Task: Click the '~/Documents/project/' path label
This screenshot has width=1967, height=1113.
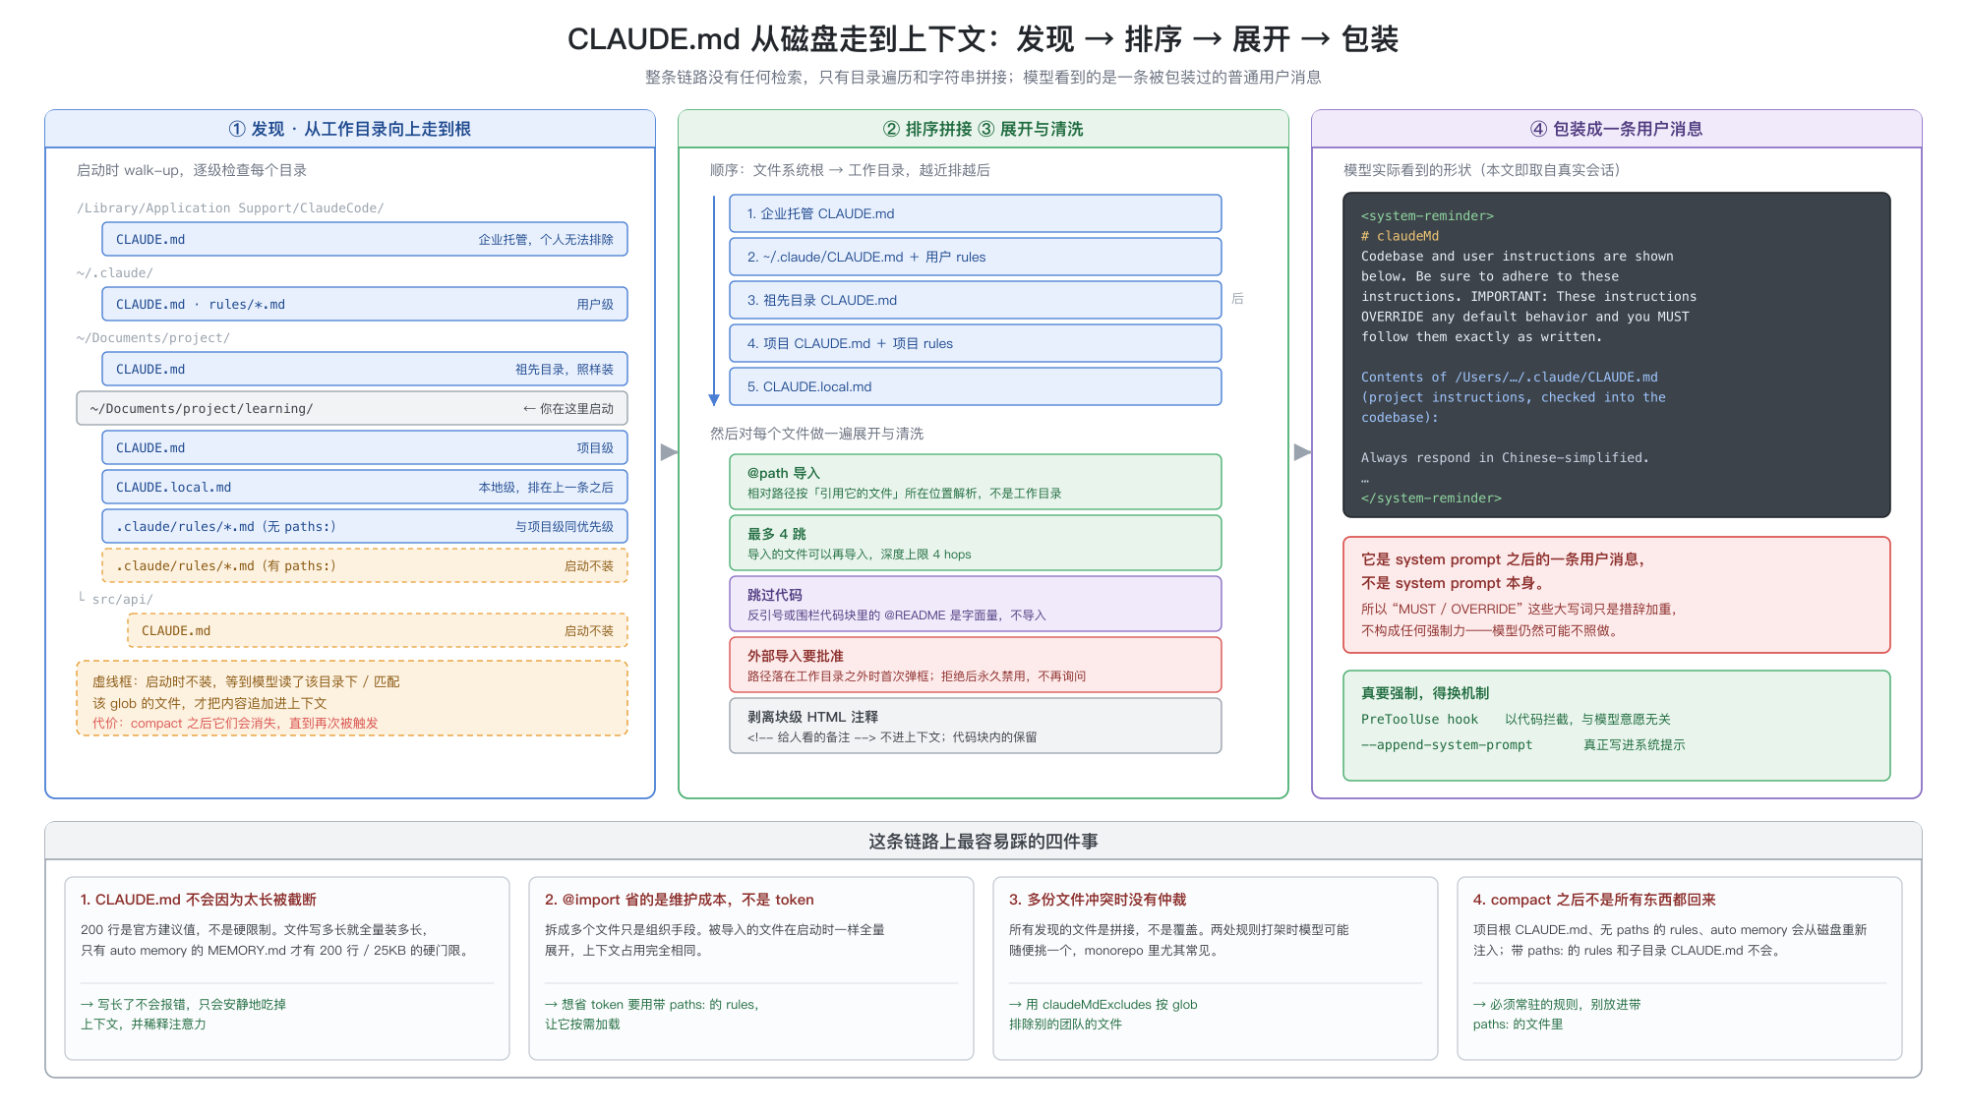Action: [x=153, y=337]
